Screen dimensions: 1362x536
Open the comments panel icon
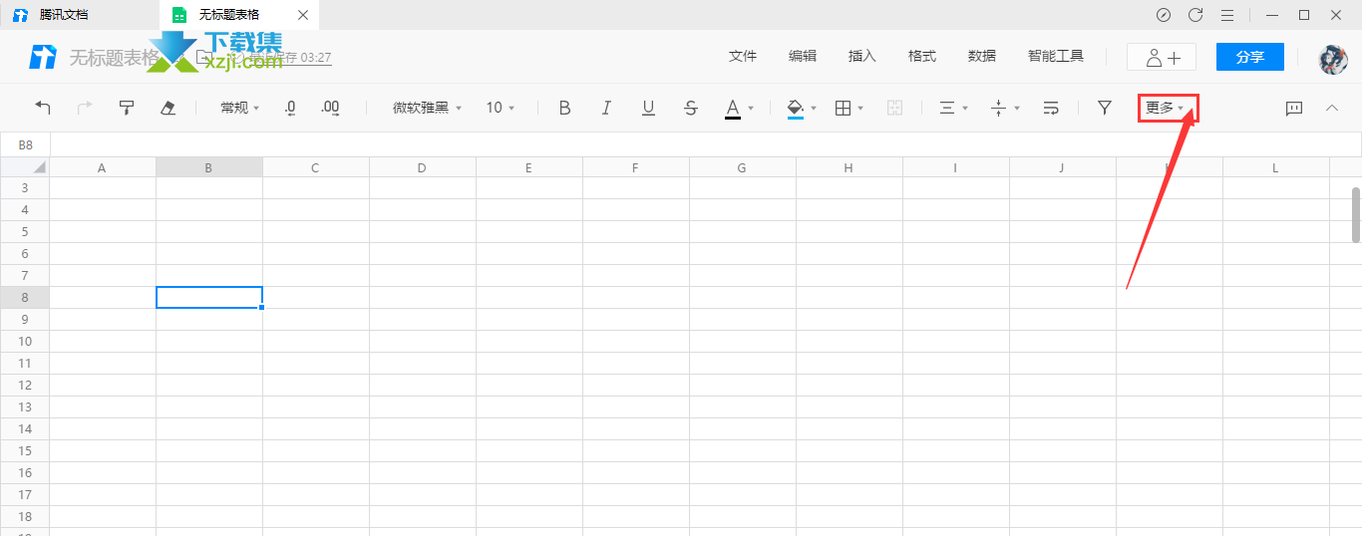click(1294, 108)
